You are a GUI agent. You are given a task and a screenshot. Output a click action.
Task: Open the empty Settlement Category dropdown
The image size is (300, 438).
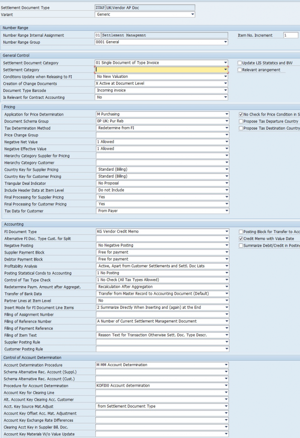[161, 70]
